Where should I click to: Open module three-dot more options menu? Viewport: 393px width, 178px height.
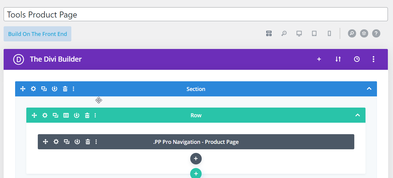(96, 142)
